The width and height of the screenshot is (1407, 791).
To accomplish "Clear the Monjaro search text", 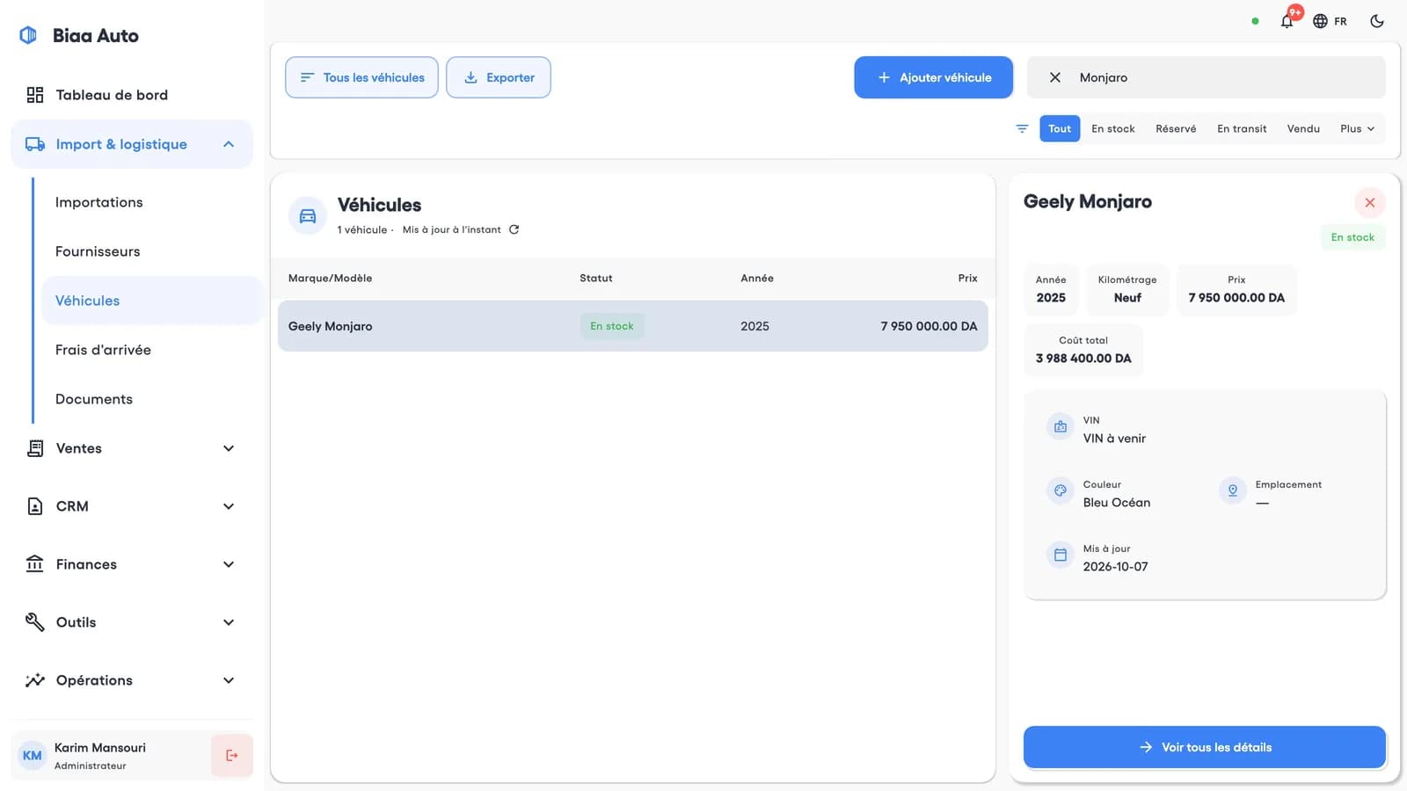I will pyautogui.click(x=1055, y=77).
